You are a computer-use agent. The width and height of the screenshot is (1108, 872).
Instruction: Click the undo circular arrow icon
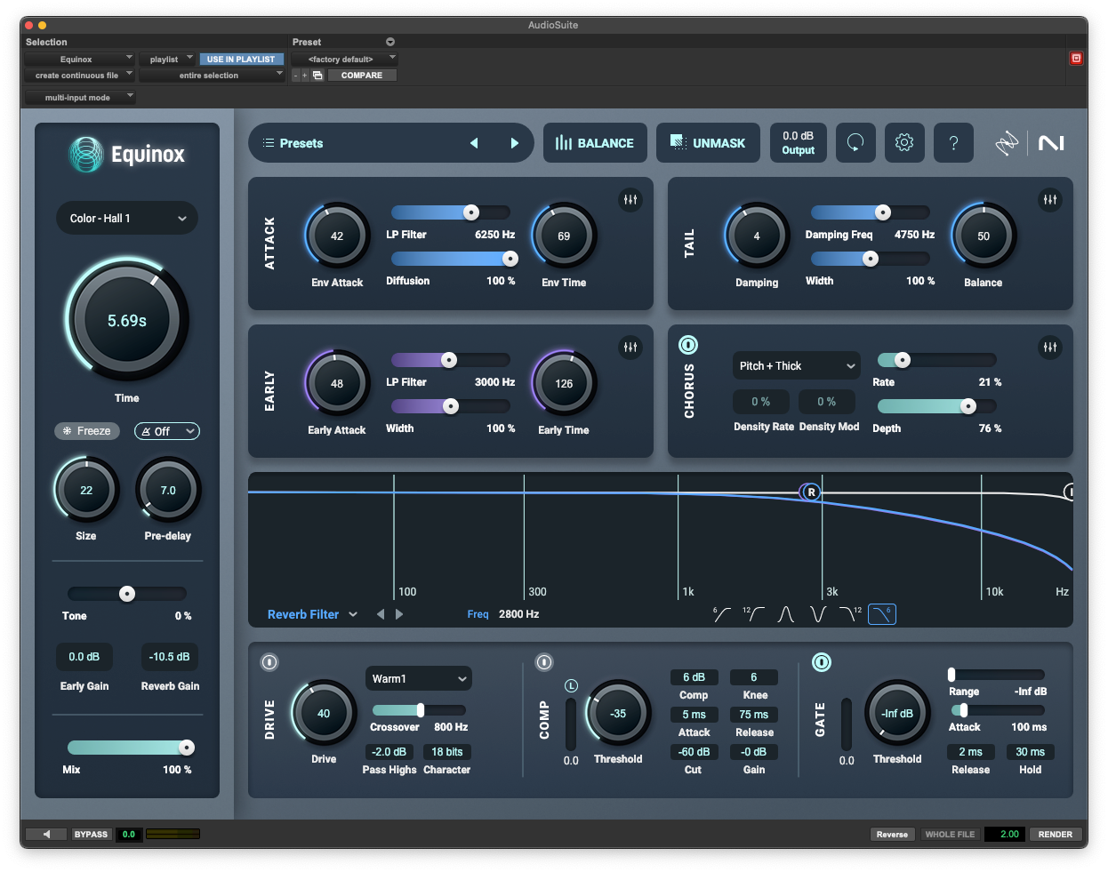(855, 143)
